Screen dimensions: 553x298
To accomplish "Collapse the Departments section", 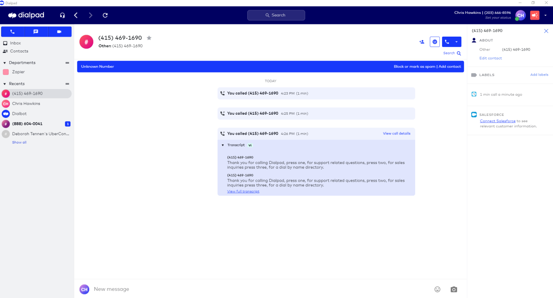I will (x=5, y=63).
